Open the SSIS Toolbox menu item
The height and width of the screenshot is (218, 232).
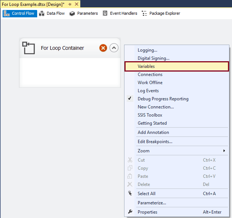click(150, 115)
